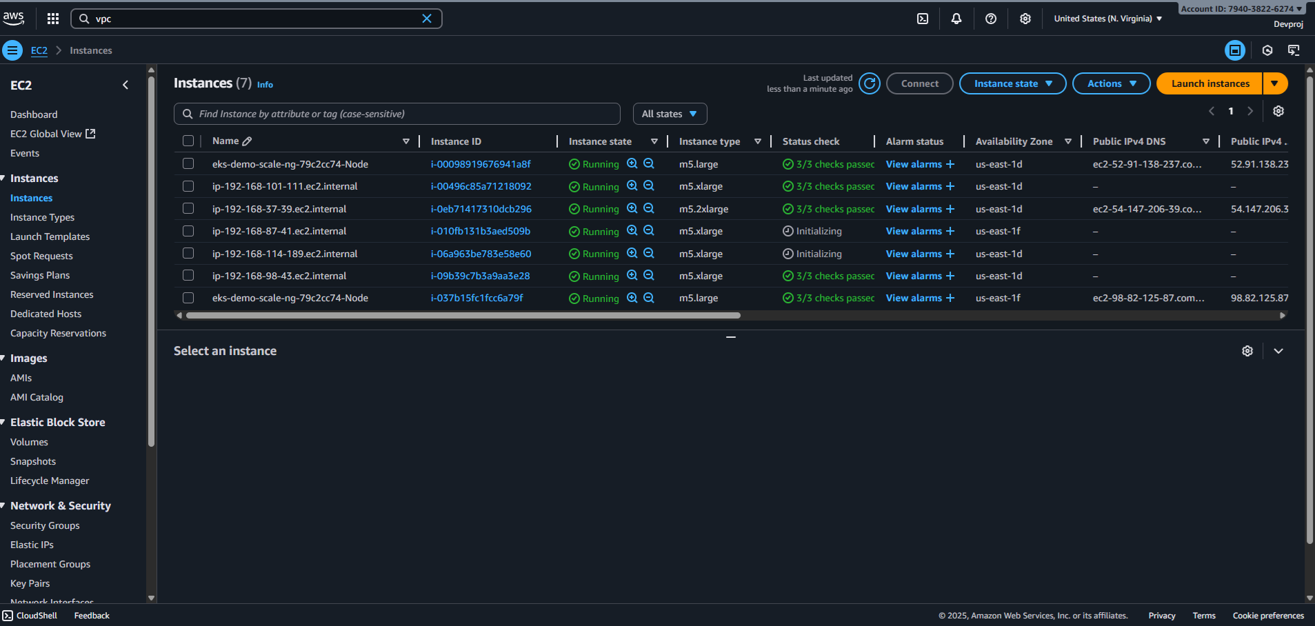Screen dimensions: 1315x626
Task: Open instance i-0eb71417310dcb296 link
Action: tap(481, 209)
